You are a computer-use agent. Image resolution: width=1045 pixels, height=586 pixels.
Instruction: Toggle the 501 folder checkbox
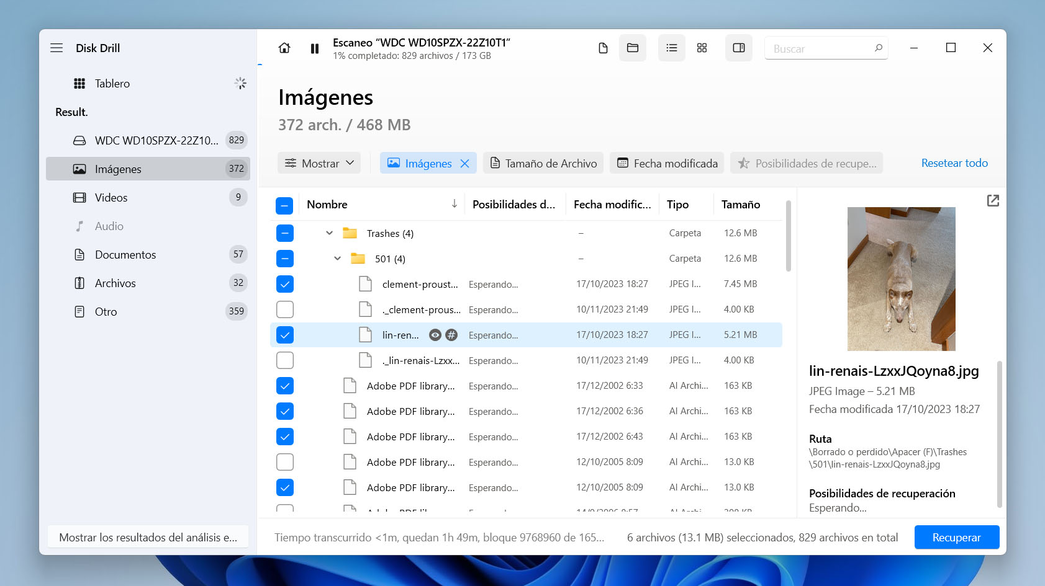tap(285, 259)
